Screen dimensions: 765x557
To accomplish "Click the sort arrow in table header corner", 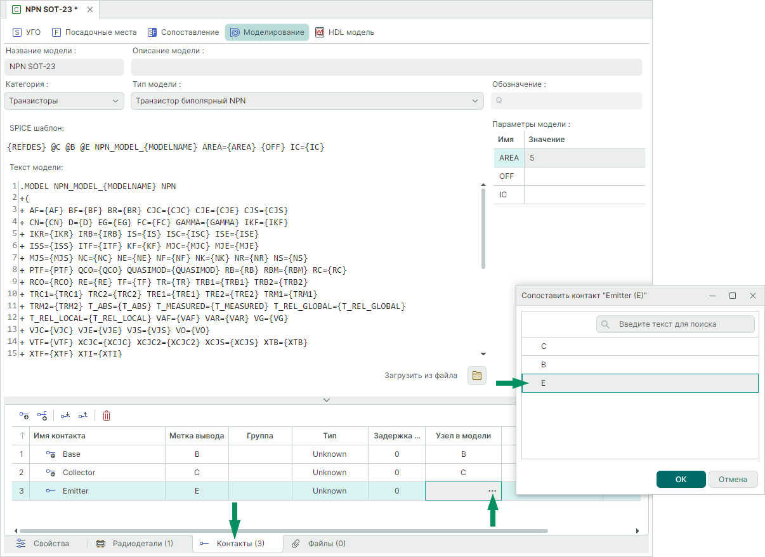I will [x=23, y=436].
